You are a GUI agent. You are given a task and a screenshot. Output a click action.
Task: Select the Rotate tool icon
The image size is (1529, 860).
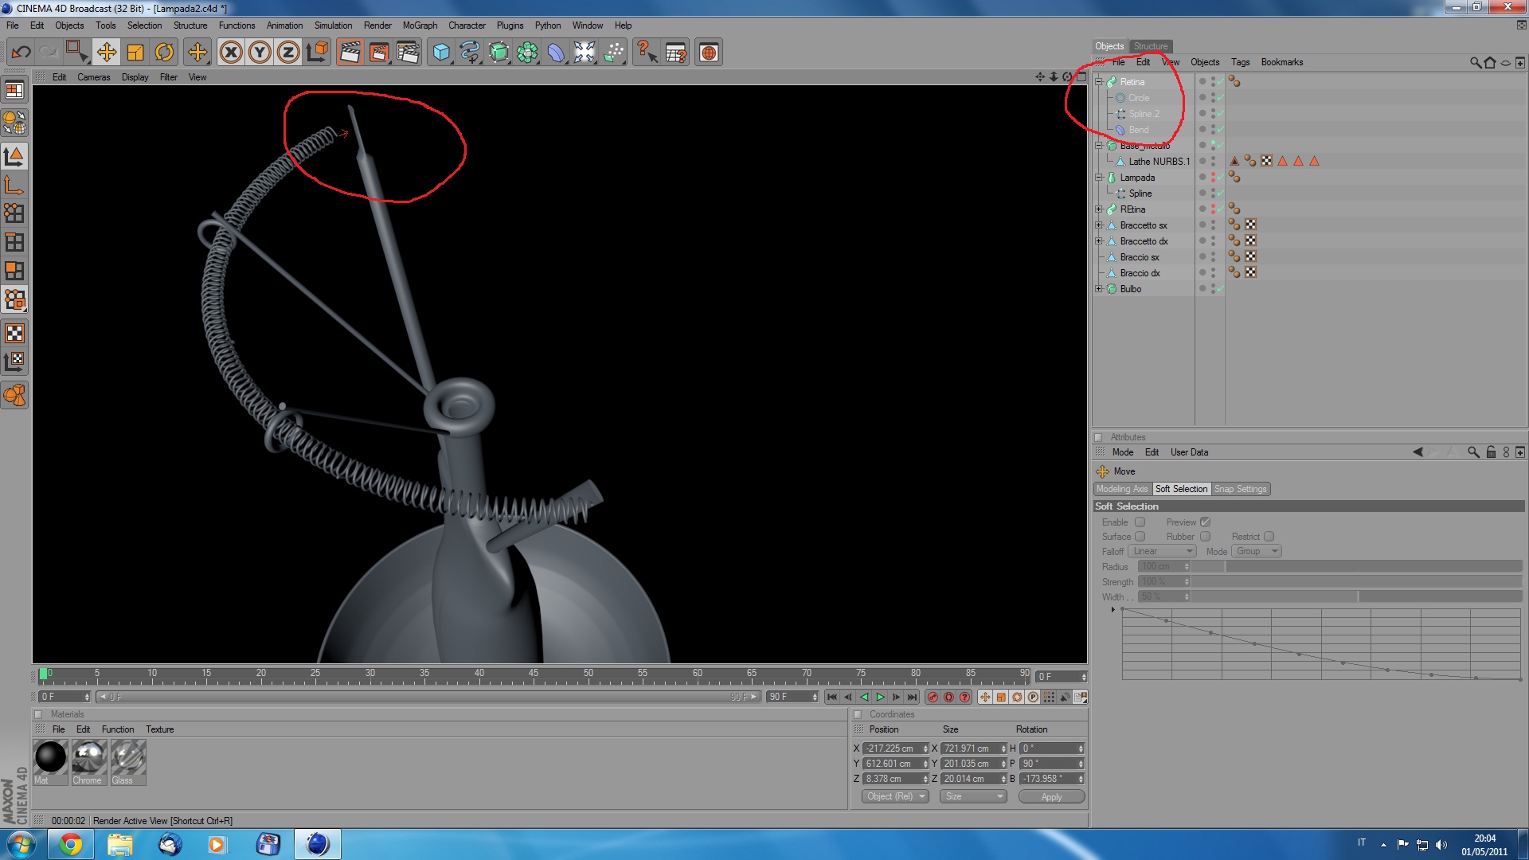tap(164, 53)
